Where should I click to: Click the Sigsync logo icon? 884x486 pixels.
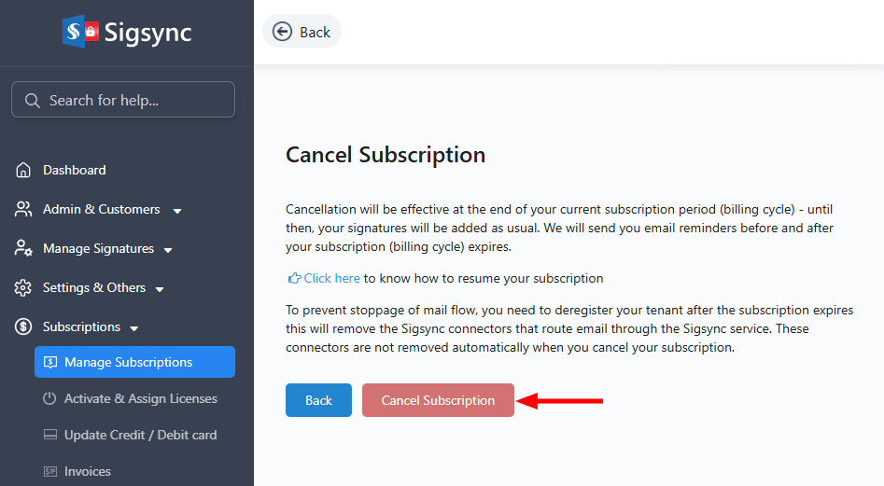[x=81, y=32]
